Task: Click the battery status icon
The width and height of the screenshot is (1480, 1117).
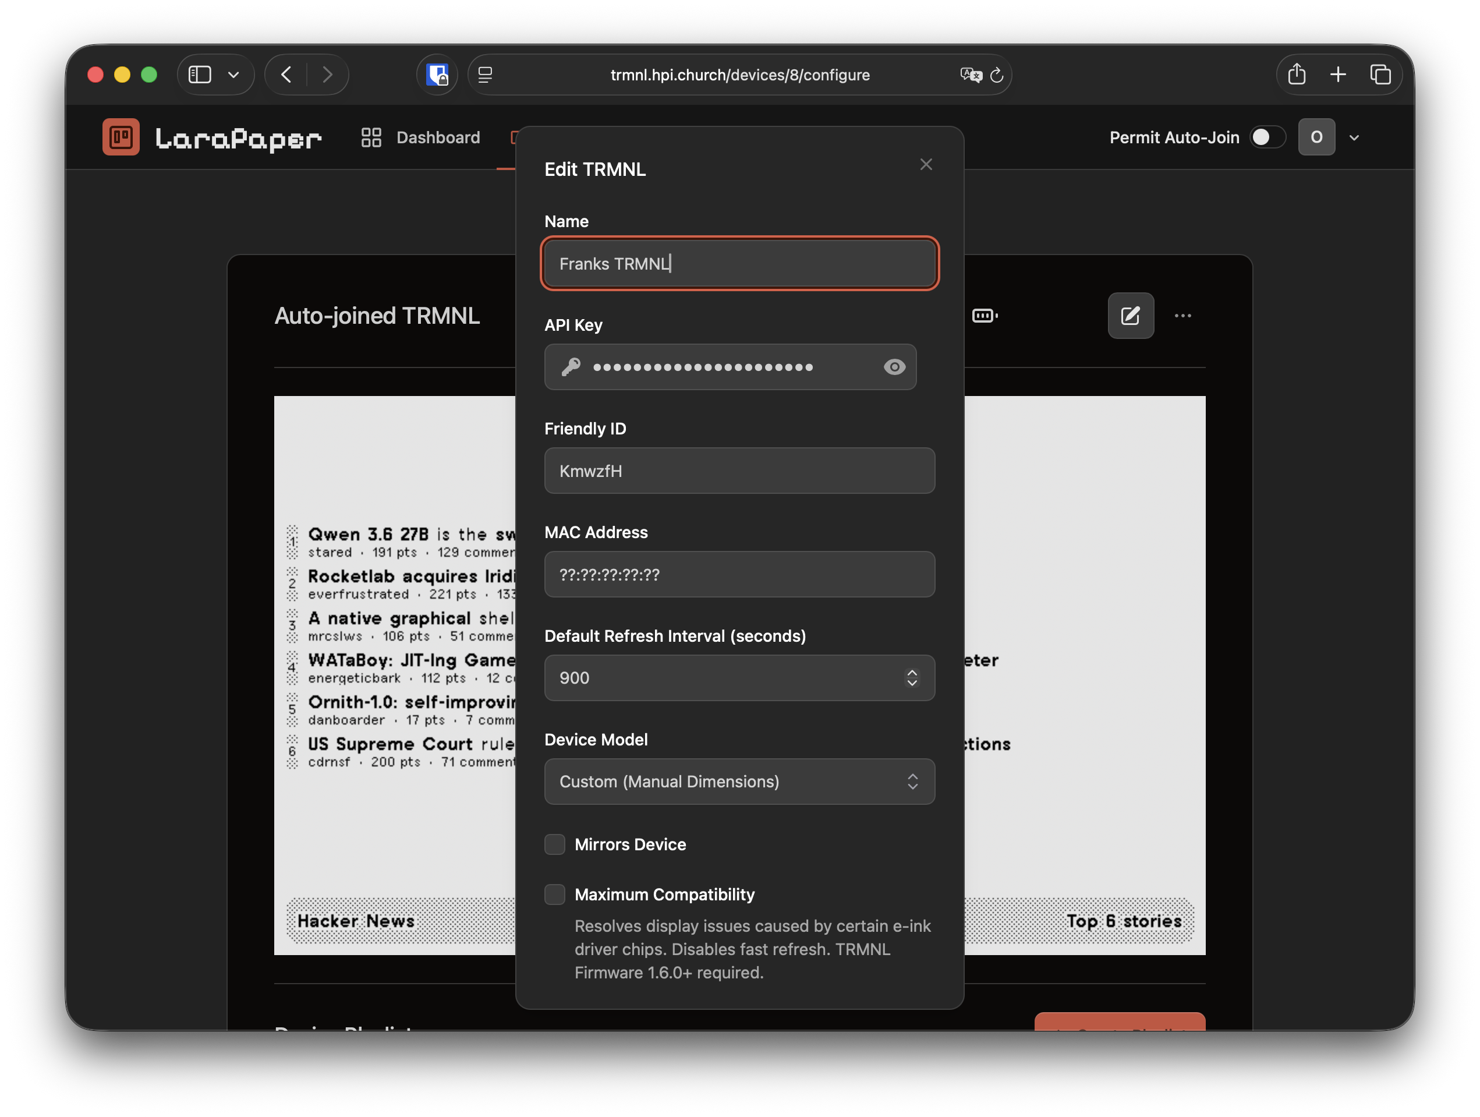Action: coord(984,316)
